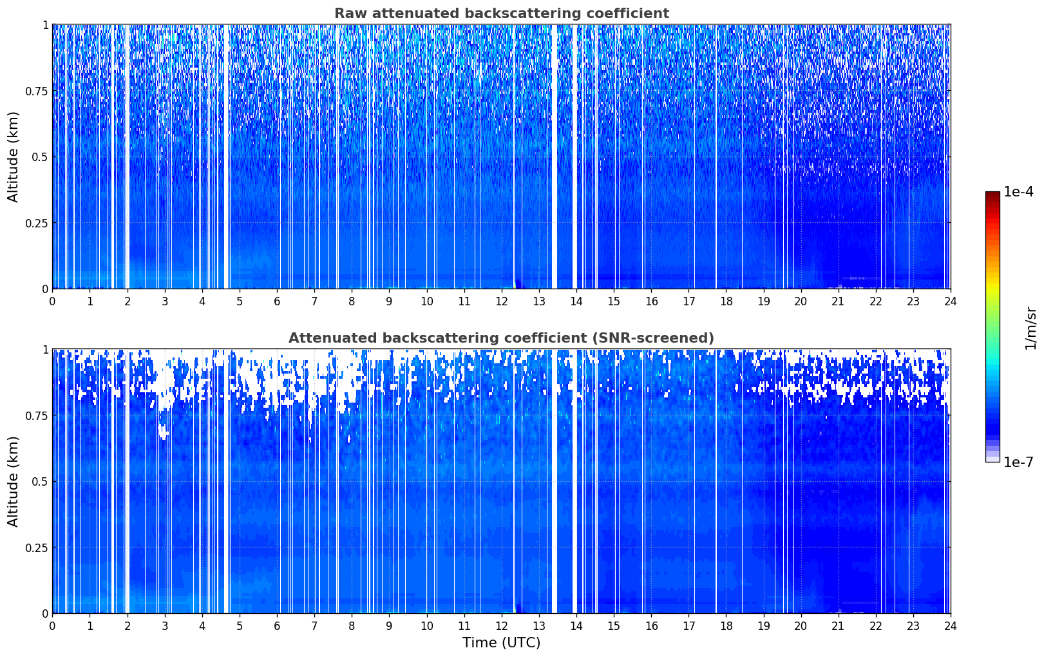
Task: Click the '0.75' altitude tick of top panel
Action: click(37, 91)
